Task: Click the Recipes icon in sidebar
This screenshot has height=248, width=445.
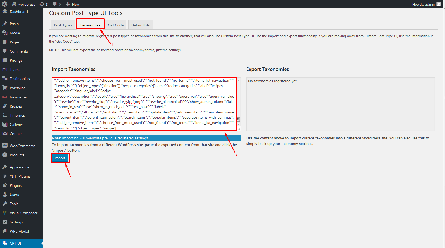Action: [x=5, y=106]
